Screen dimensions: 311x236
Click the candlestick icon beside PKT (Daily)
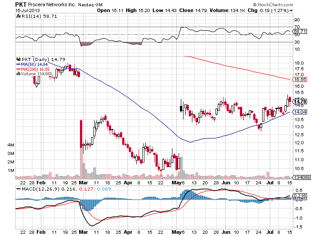tap(19, 59)
